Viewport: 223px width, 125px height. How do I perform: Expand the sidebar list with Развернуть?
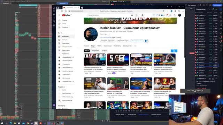point(66,54)
